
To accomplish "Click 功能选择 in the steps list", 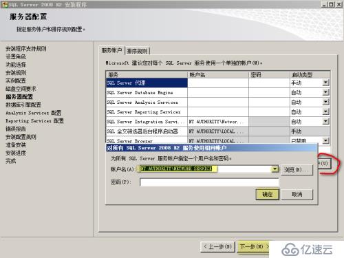I will 16,65.
